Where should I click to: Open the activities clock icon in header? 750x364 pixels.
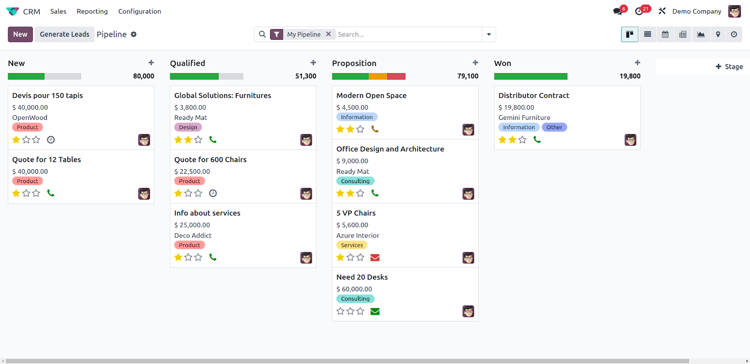639,11
